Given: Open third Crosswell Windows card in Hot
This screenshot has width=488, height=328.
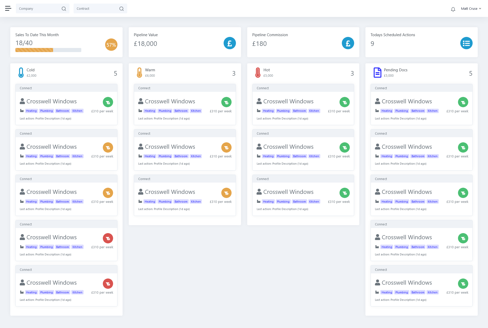Looking at the screenshot, I should click(x=288, y=192).
